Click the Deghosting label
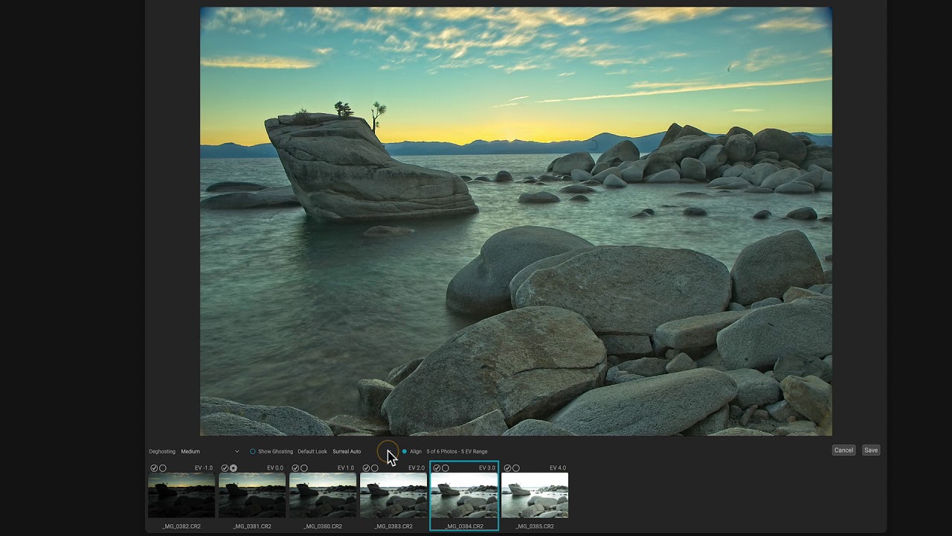 pos(162,451)
